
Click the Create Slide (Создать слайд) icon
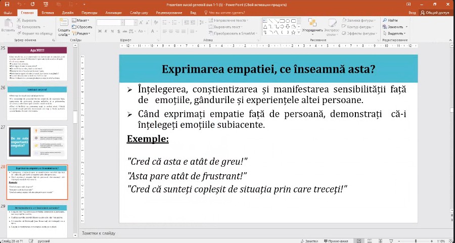point(64,26)
